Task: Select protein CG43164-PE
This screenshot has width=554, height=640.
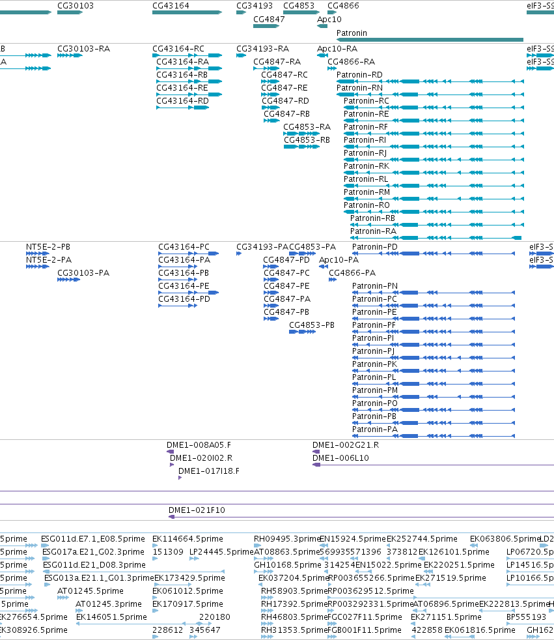Action: [184, 286]
